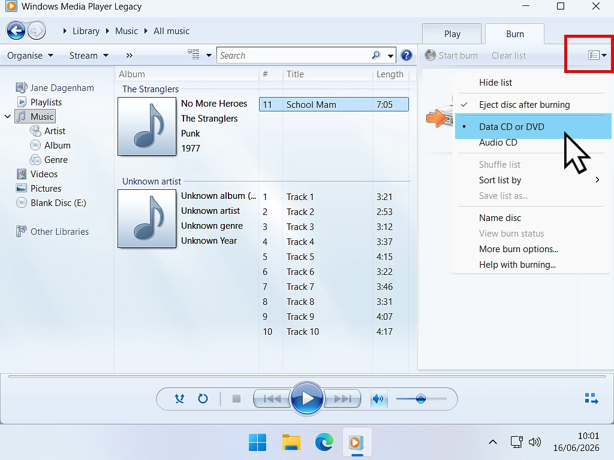Open the Sort list by submenu
This screenshot has height=460, width=614.
[532, 180]
